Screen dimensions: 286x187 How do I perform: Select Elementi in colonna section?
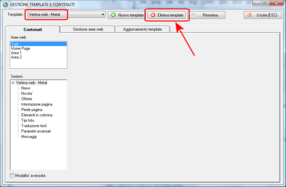pos(37,115)
